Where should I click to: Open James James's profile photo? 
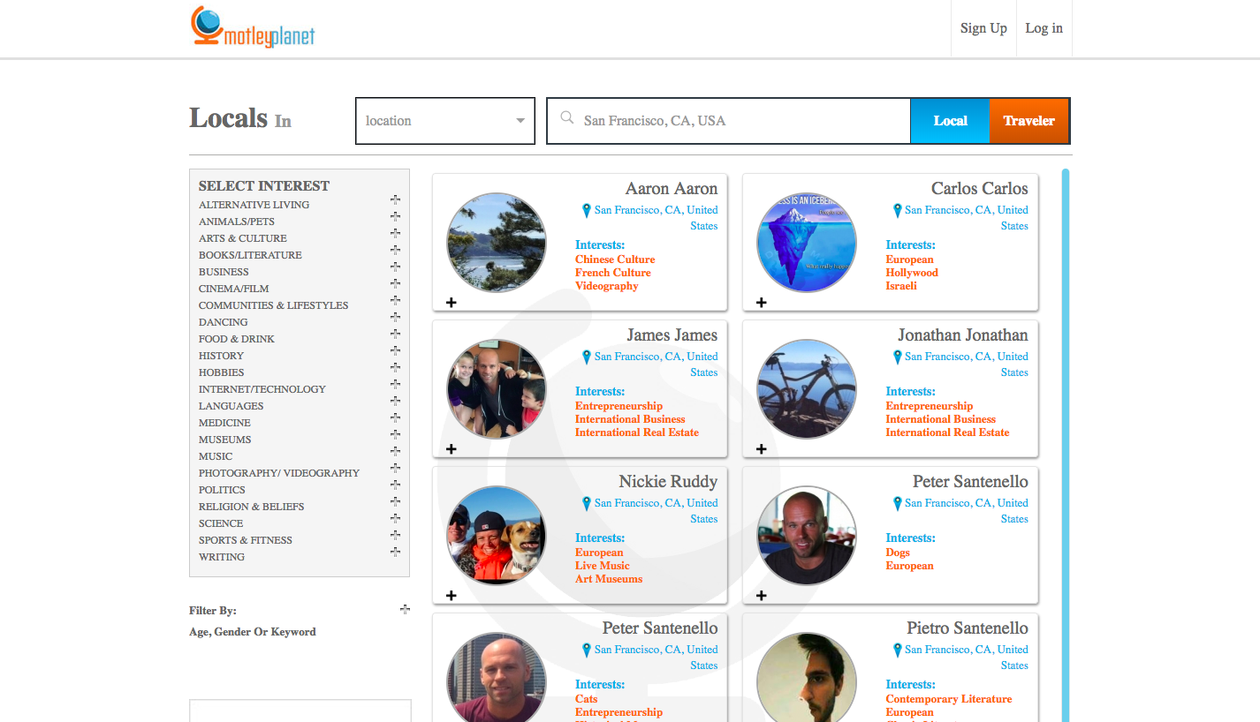pyautogui.click(x=497, y=389)
